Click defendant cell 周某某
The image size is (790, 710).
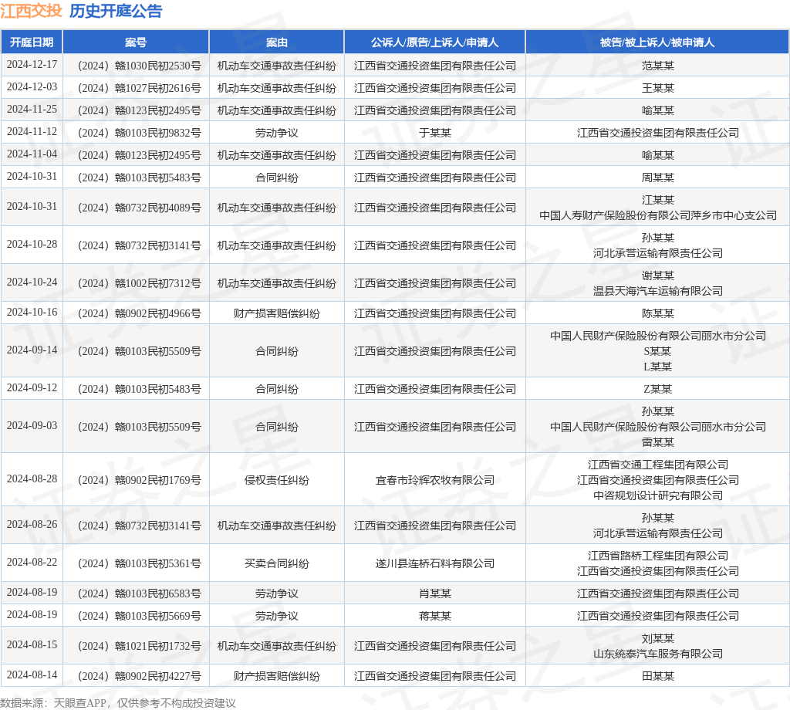tap(658, 177)
